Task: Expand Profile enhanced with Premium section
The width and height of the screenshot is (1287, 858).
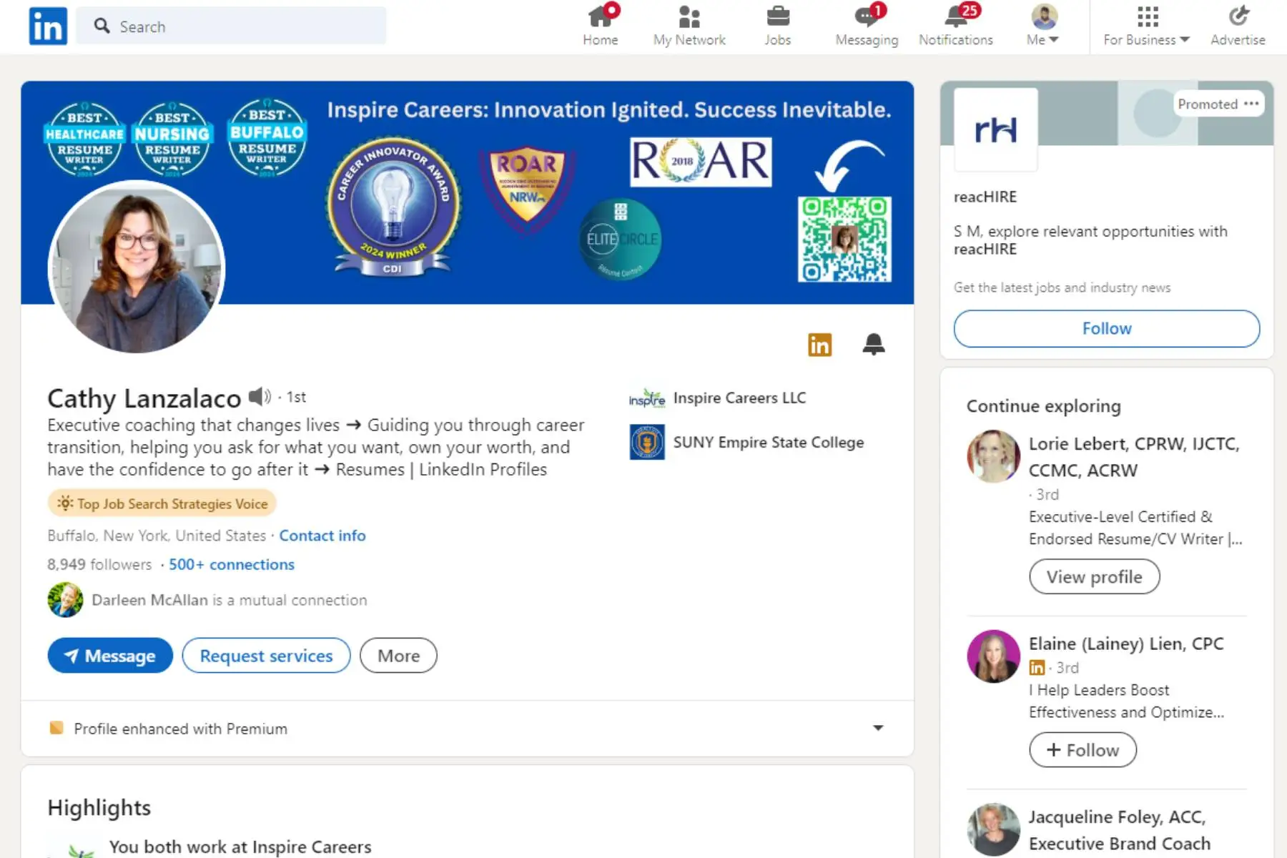Action: (x=878, y=728)
